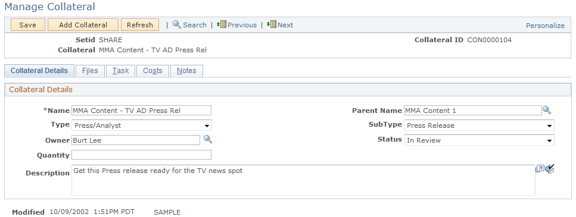576x217 pixels.
Task: Click the magnifier icon beside Search
Action: [177, 24]
